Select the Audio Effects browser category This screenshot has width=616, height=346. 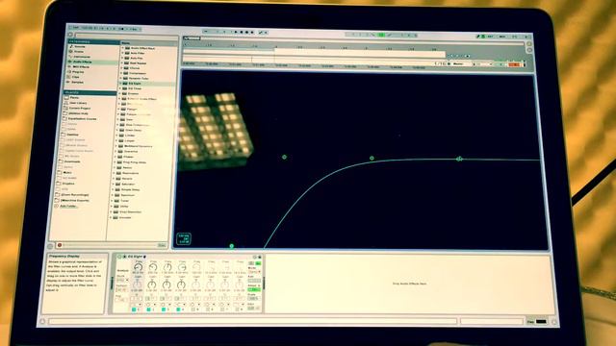82,62
